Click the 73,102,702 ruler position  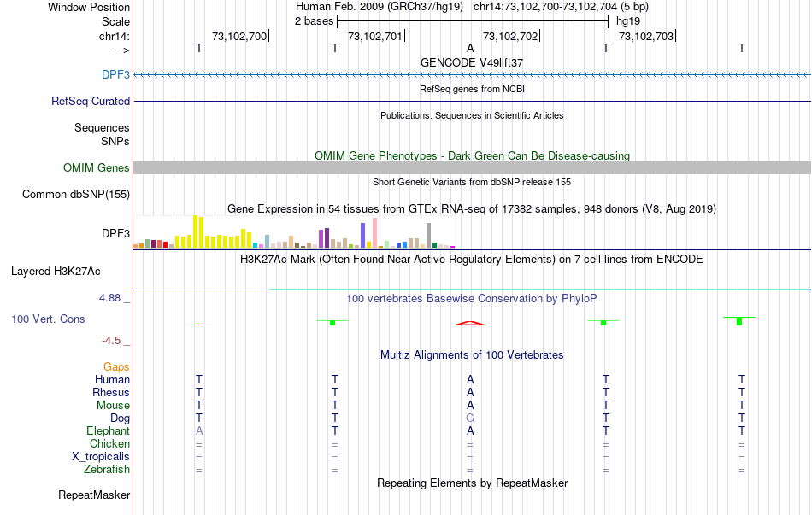pos(510,36)
